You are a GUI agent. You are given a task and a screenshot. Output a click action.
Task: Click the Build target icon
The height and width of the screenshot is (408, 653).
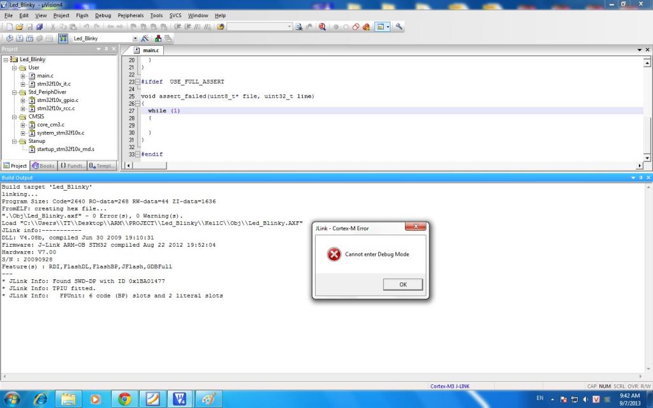pos(20,38)
